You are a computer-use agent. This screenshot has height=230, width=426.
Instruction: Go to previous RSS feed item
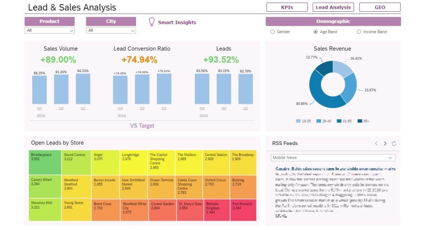(x=376, y=143)
